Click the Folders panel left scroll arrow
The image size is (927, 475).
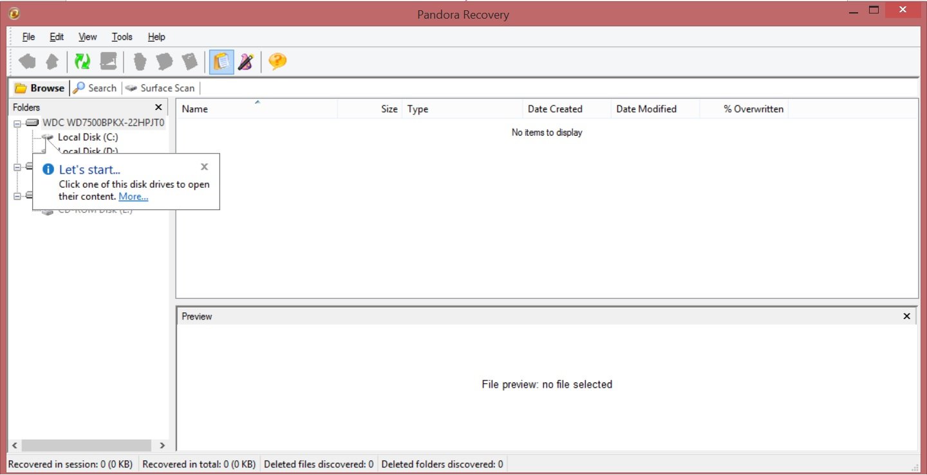[15, 445]
